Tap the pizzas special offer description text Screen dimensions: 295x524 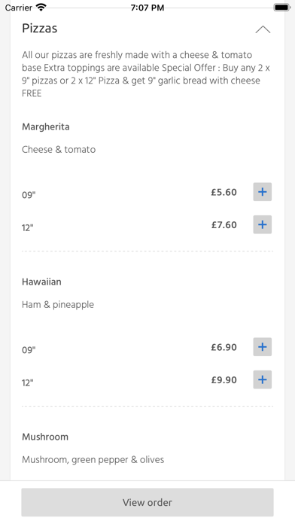146,74
